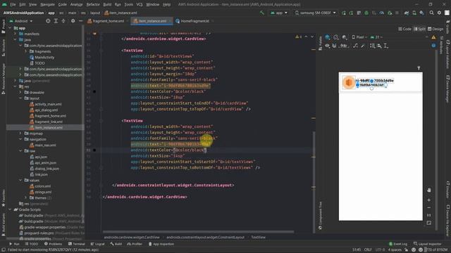Click the pan hand icon in design preview

point(429,190)
